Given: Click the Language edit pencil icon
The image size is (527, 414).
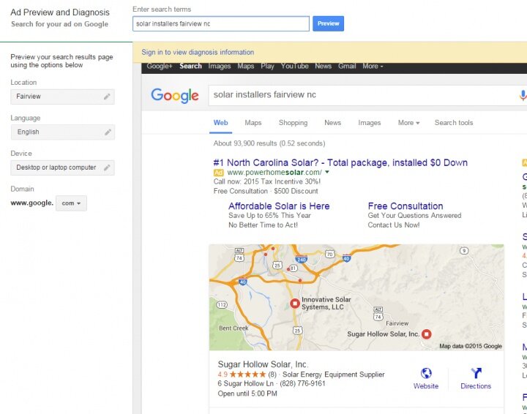Looking at the screenshot, I should (108, 132).
